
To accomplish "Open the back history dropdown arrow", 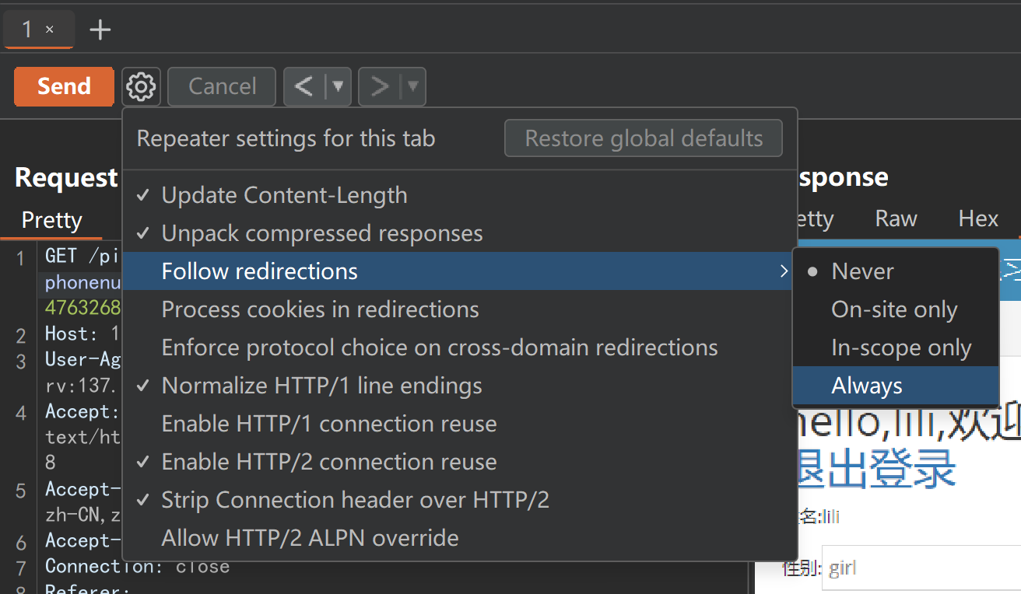I will 339,86.
